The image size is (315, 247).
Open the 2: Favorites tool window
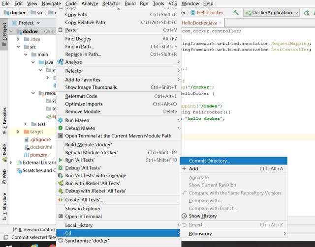[x=4, y=121]
